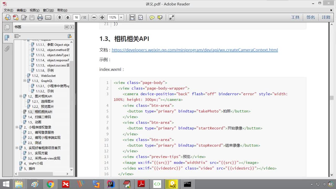The image size is (336, 189).
Task: Switch to read mode icon
Action: pos(171,17)
